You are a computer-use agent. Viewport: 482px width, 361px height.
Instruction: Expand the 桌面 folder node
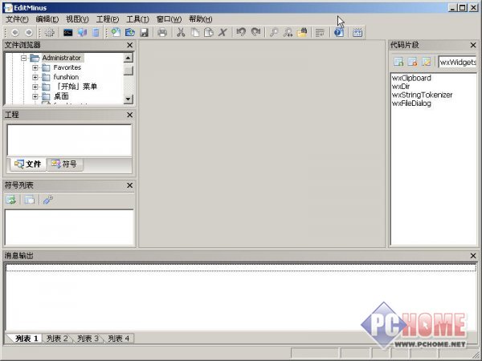click(35, 96)
